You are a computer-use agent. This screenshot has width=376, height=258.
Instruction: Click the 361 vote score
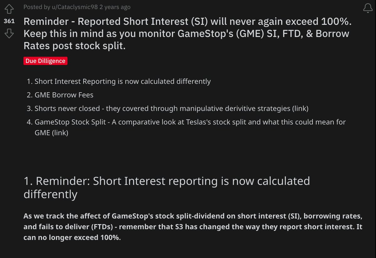(x=9, y=21)
